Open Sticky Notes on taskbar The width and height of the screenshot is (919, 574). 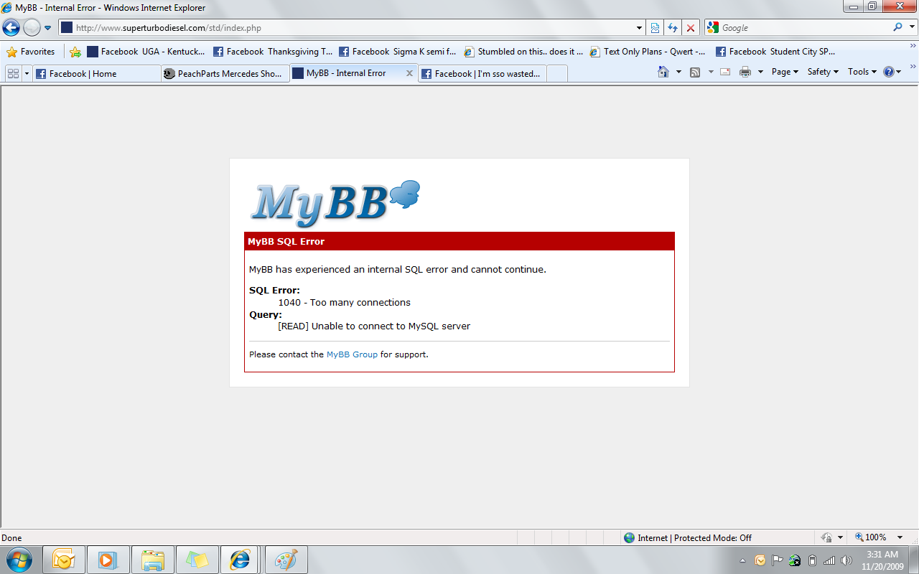(197, 560)
